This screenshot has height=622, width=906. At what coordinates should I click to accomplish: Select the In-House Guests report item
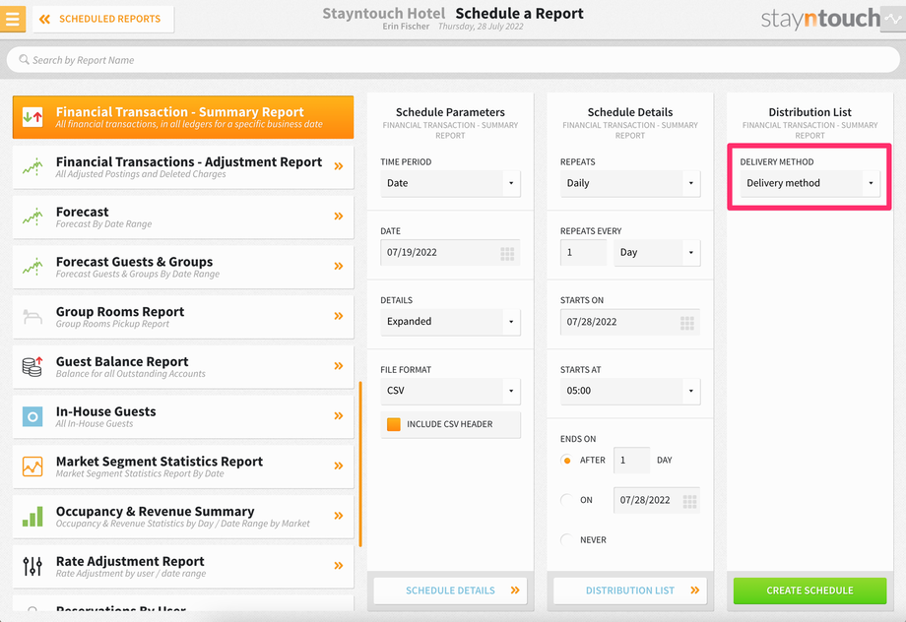(x=183, y=416)
